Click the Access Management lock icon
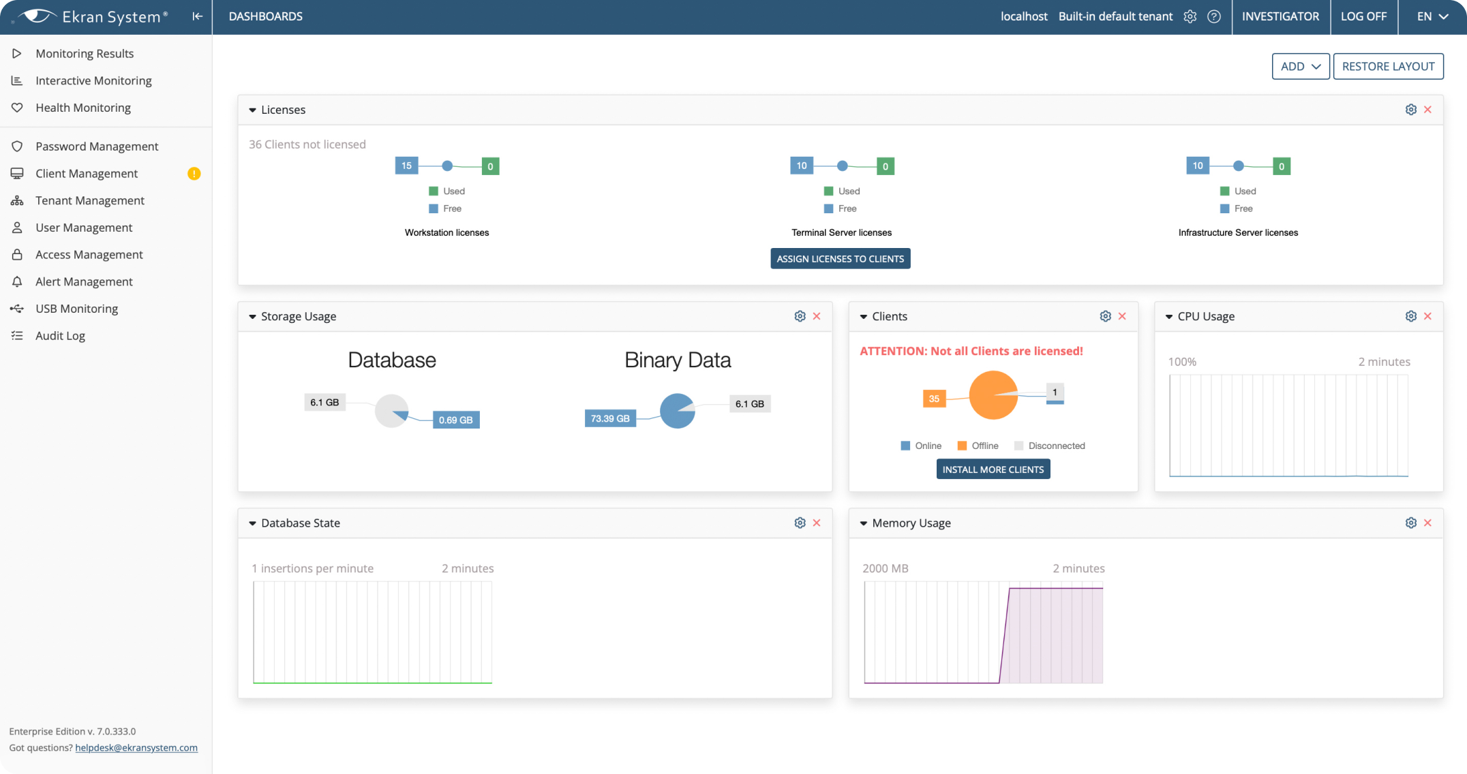Screen dimensions: 1467x774 [x=17, y=255]
